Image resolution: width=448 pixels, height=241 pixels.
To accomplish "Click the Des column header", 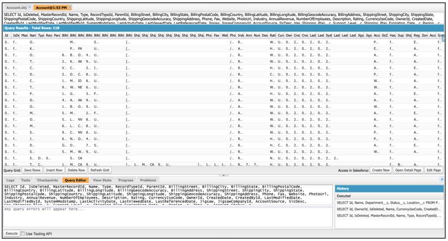I will coord(265,36).
